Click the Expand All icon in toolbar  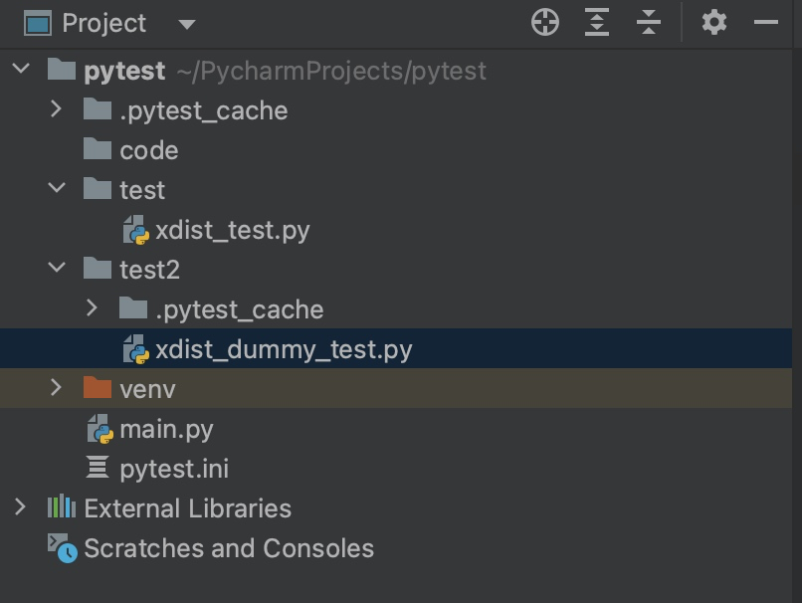597,22
